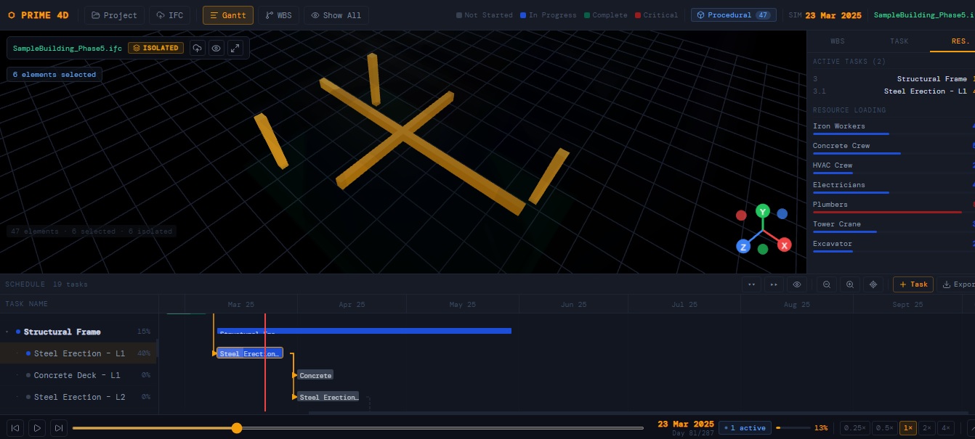The image size is (975, 439).
Task: Click the Mar 25 month header
Action: click(241, 305)
